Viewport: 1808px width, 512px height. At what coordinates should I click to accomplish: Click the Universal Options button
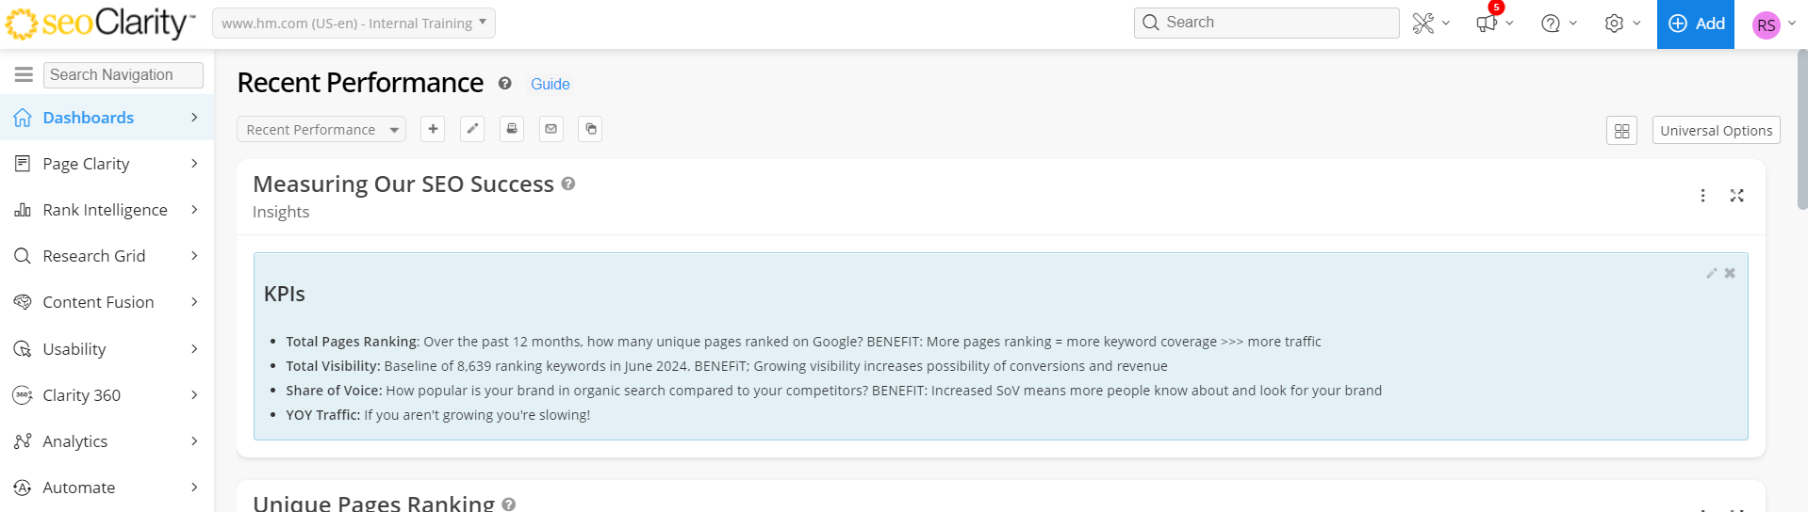[x=1716, y=131]
